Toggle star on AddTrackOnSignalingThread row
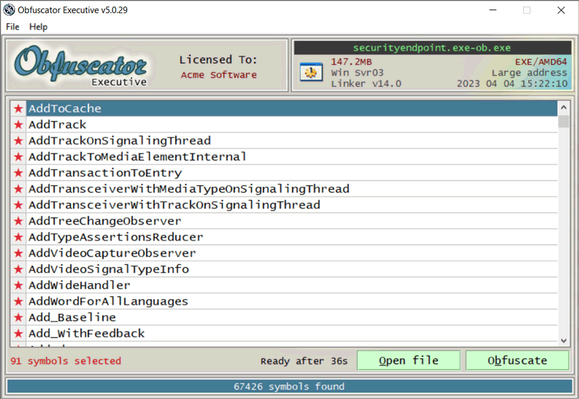 (x=18, y=140)
